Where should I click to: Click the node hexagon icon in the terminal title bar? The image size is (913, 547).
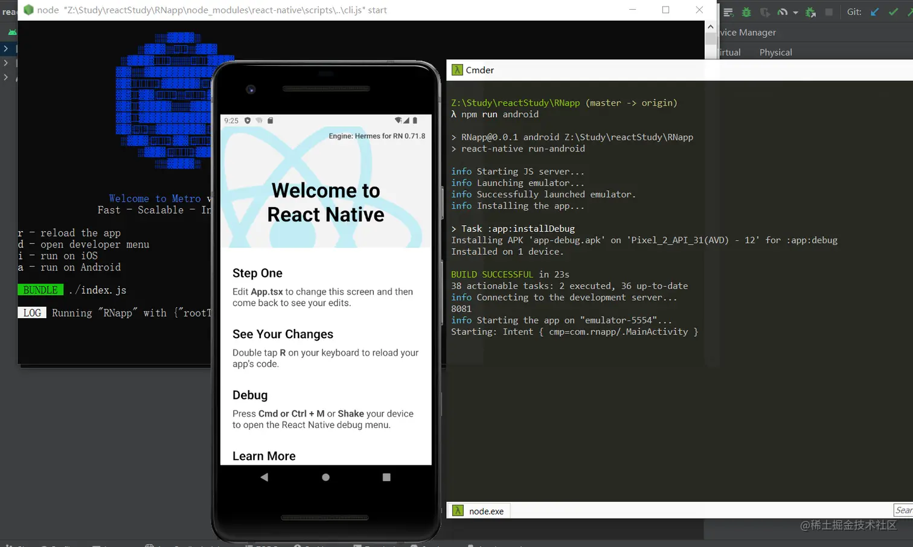pos(28,10)
